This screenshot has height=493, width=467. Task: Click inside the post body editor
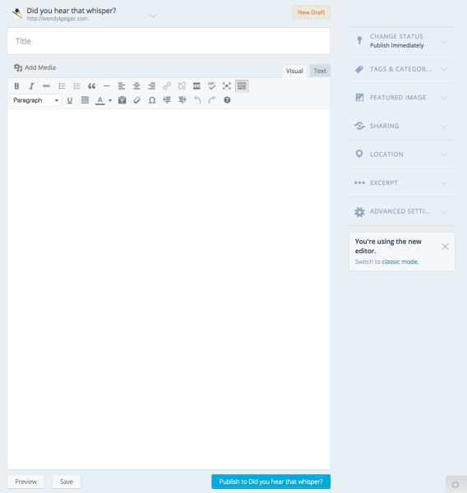[169, 288]
